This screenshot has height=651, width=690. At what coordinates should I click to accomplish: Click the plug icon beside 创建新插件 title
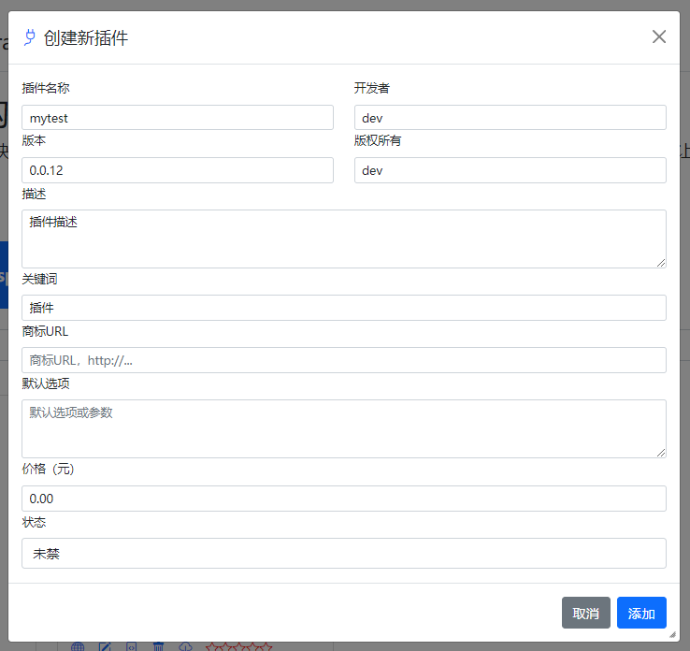pyautogui.click(x=30, y=37)
